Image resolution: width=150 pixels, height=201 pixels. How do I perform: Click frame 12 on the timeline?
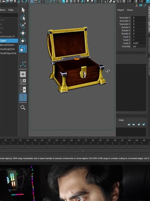click(x=13, y=140)
